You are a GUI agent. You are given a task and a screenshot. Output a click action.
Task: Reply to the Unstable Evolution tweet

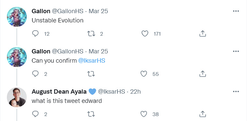point(35,34)
